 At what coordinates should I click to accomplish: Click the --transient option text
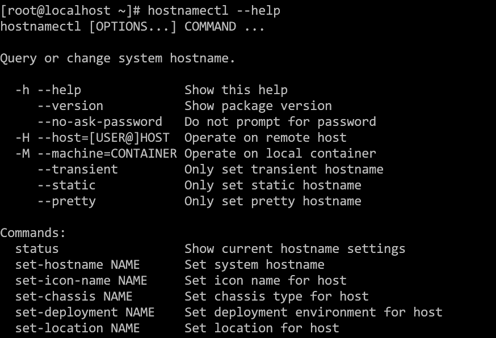coord(78,170)
